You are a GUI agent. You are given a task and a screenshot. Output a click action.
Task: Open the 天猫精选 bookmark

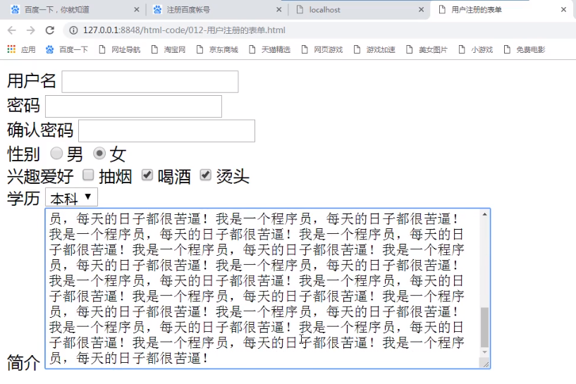[269, 49]
